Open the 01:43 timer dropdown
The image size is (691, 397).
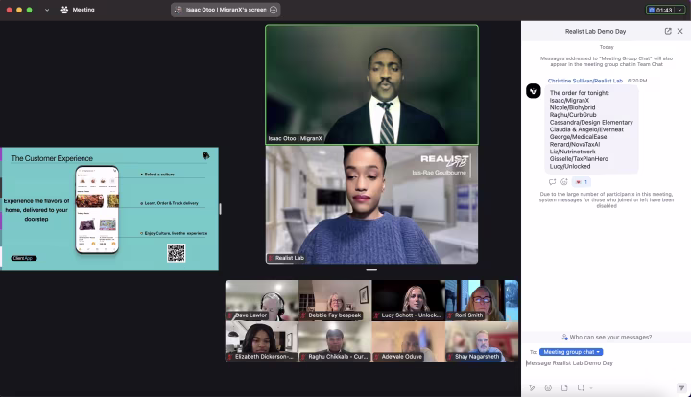point(680,10)
